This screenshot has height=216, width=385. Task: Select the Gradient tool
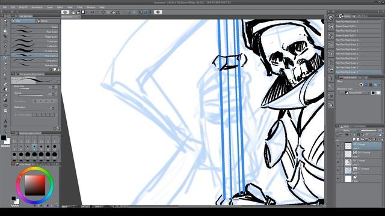[5, 100]
